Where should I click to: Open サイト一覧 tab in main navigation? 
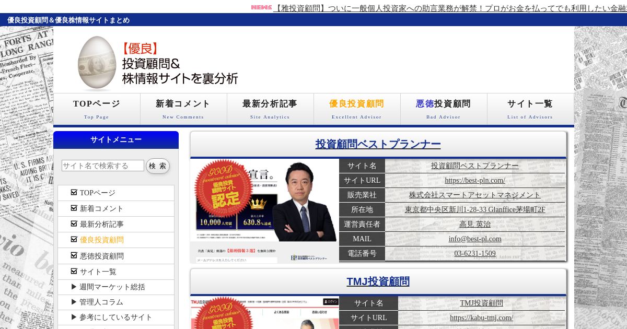click(x=530, y=109)
